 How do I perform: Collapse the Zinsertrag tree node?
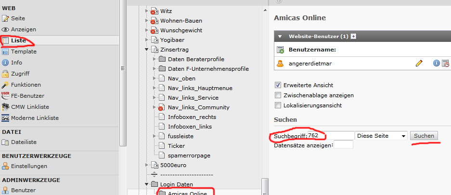147,50
